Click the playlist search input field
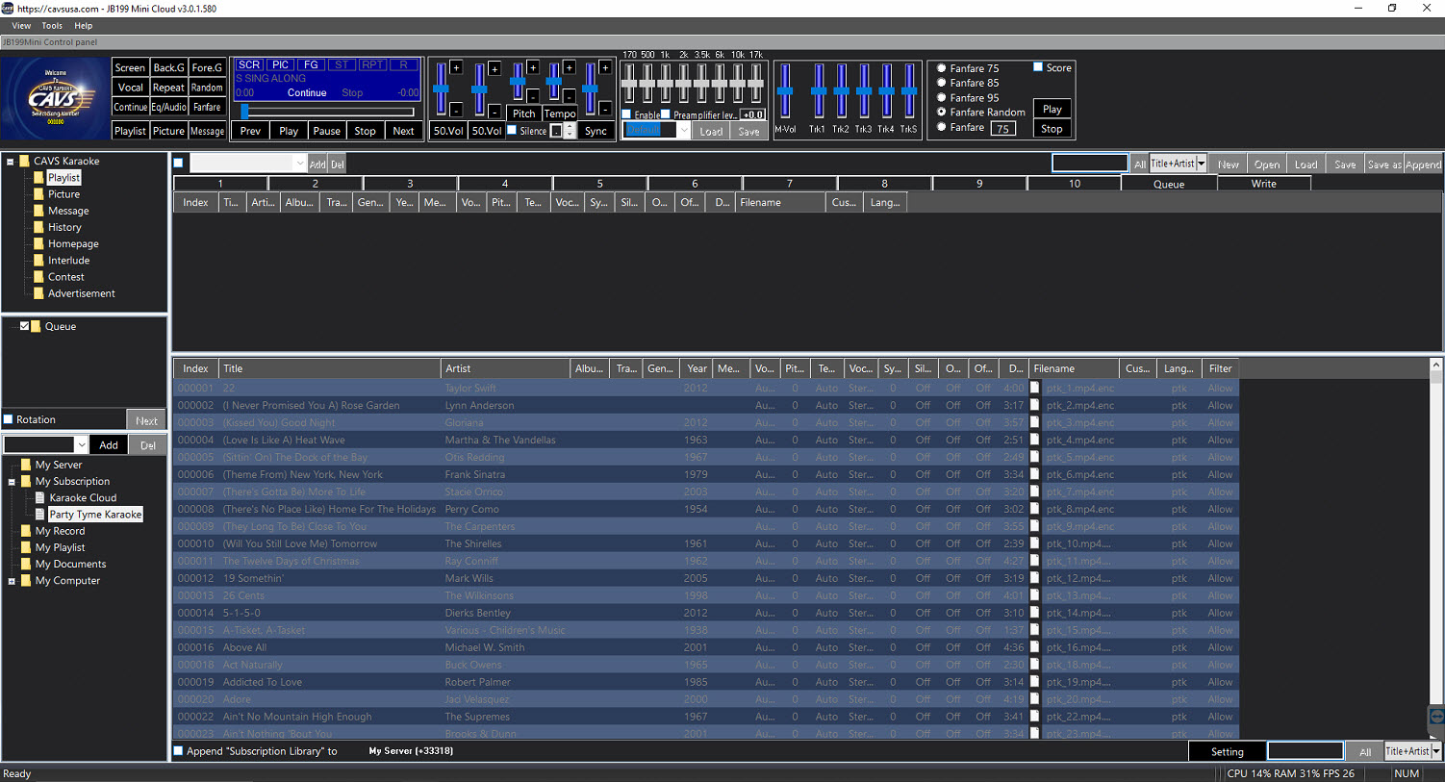Image resolution: width=1445 pixels, height=782 pixels. (1090, 164)
